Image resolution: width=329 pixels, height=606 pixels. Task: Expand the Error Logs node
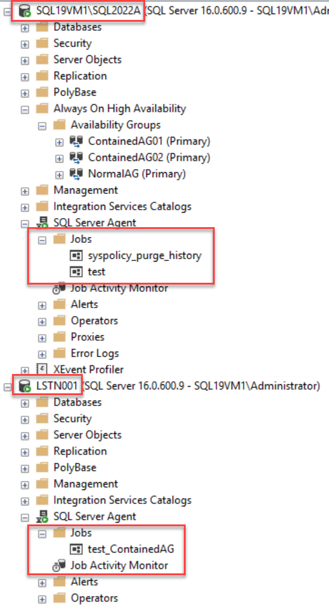tap(42, 355)
